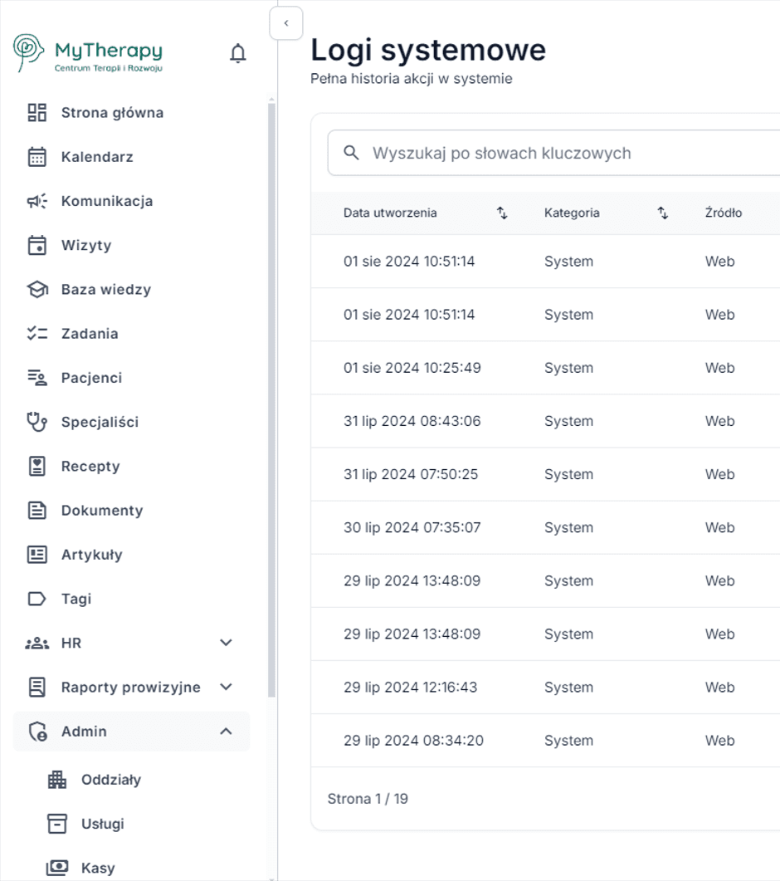Open the Baza wiedzy graduation cap icon
This screenshot has height=881, width=780.
pyautogui.click(x=37, y=290)
